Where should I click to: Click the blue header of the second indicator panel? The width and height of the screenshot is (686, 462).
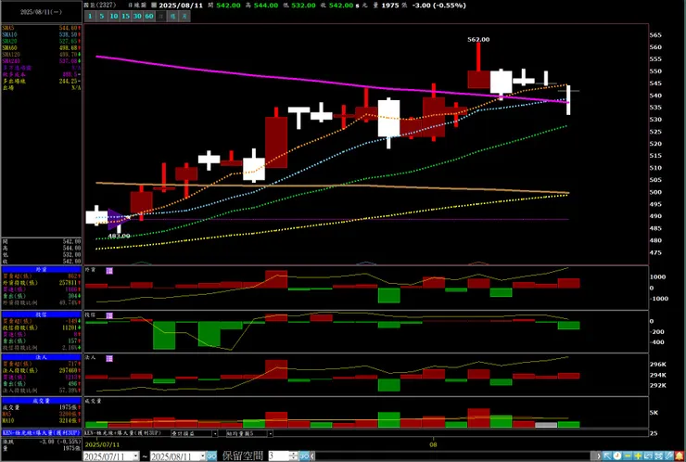(x=41, y=314)
